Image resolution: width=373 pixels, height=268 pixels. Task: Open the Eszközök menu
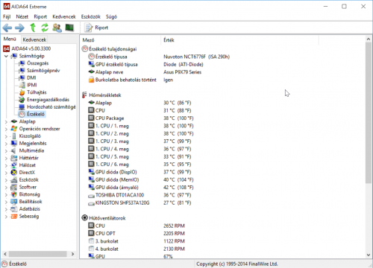pyautogui.click(x=91, y=16)
